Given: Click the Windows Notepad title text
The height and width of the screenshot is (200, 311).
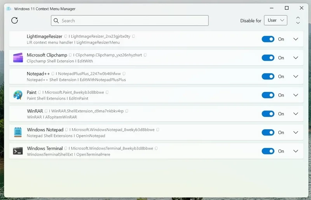Looking at the screenshot, I should click(45, 130).
